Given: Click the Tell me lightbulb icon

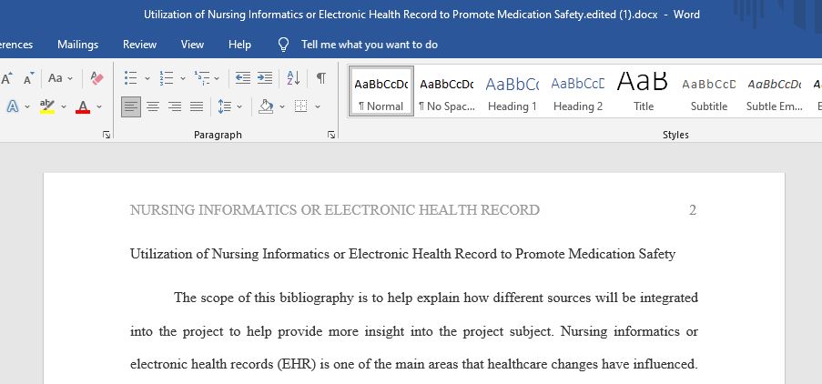Looking at the screenshot, I should [283, 45].
